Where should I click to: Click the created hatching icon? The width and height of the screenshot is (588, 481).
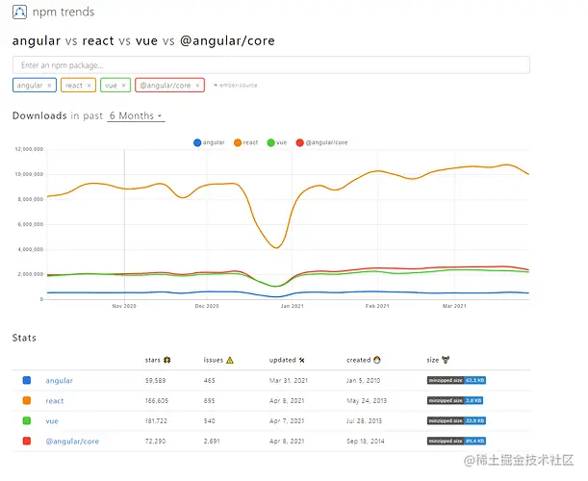coord(377,360)
